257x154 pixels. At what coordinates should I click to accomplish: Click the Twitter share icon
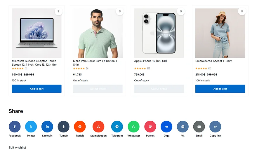(x=31, y=127)
